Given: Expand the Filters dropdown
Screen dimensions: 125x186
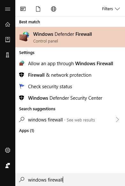Looking at the screenshot, I should coord(111,9).
